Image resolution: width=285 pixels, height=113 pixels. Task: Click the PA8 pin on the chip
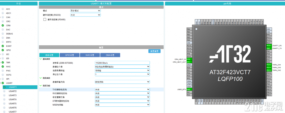[269, 51]
